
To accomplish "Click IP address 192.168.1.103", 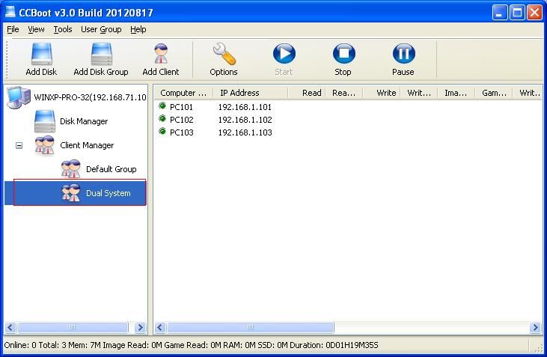I will pyautogui.click(x=245, y=132).
